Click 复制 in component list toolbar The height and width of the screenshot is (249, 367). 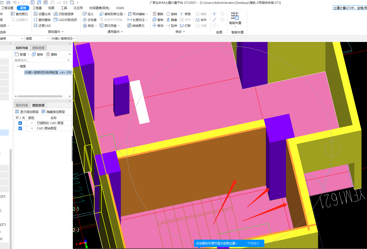coord(37,54)
